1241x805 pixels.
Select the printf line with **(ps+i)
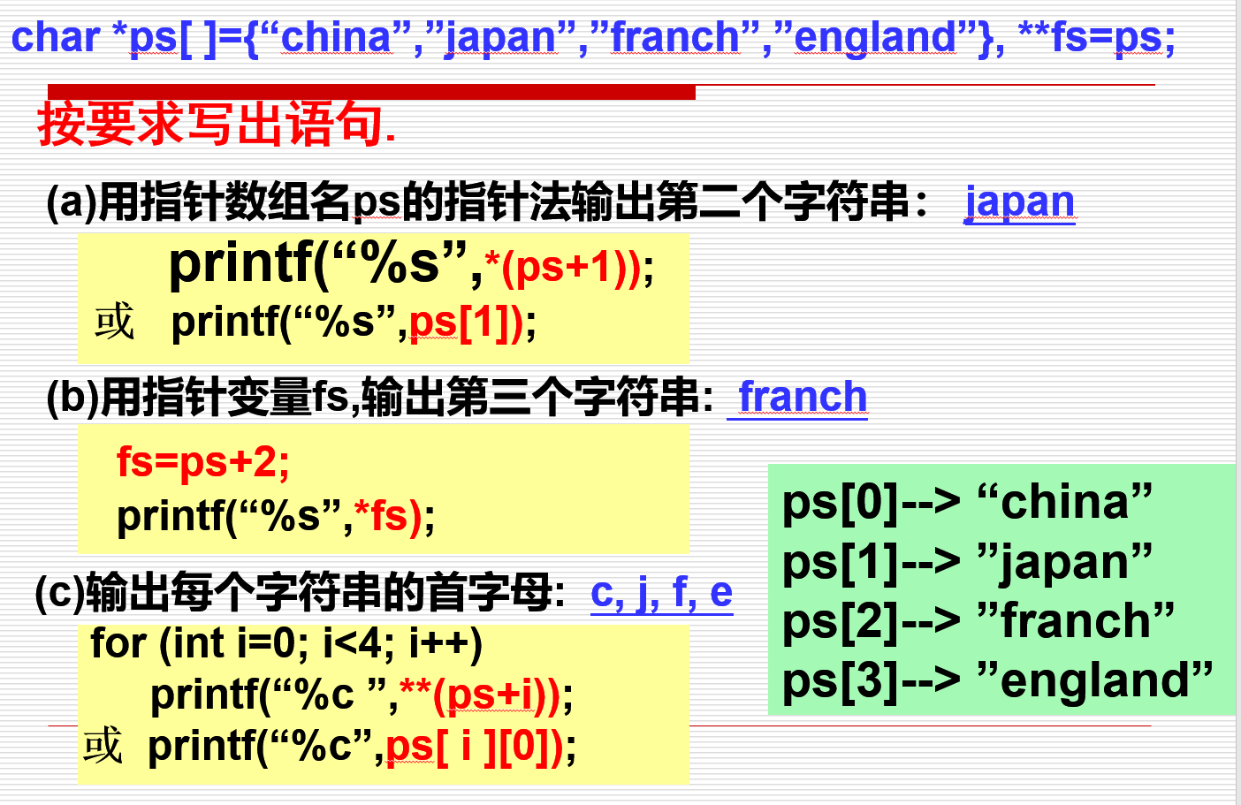coord(362,695)
